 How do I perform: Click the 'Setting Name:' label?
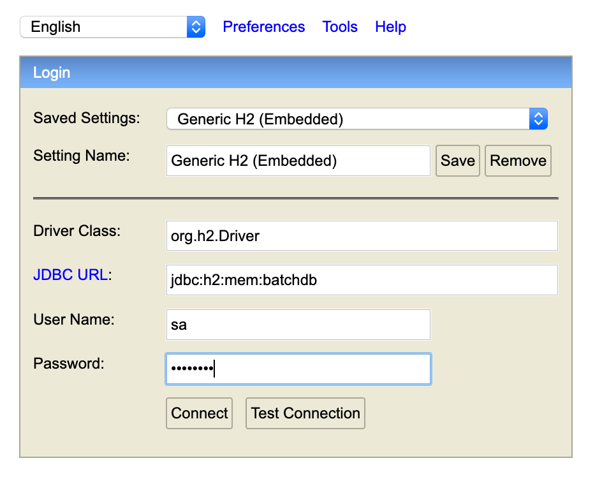coord(82,156)
